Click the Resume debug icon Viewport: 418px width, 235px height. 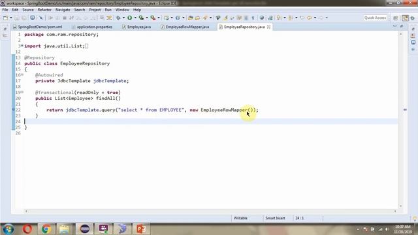point(51,18)
